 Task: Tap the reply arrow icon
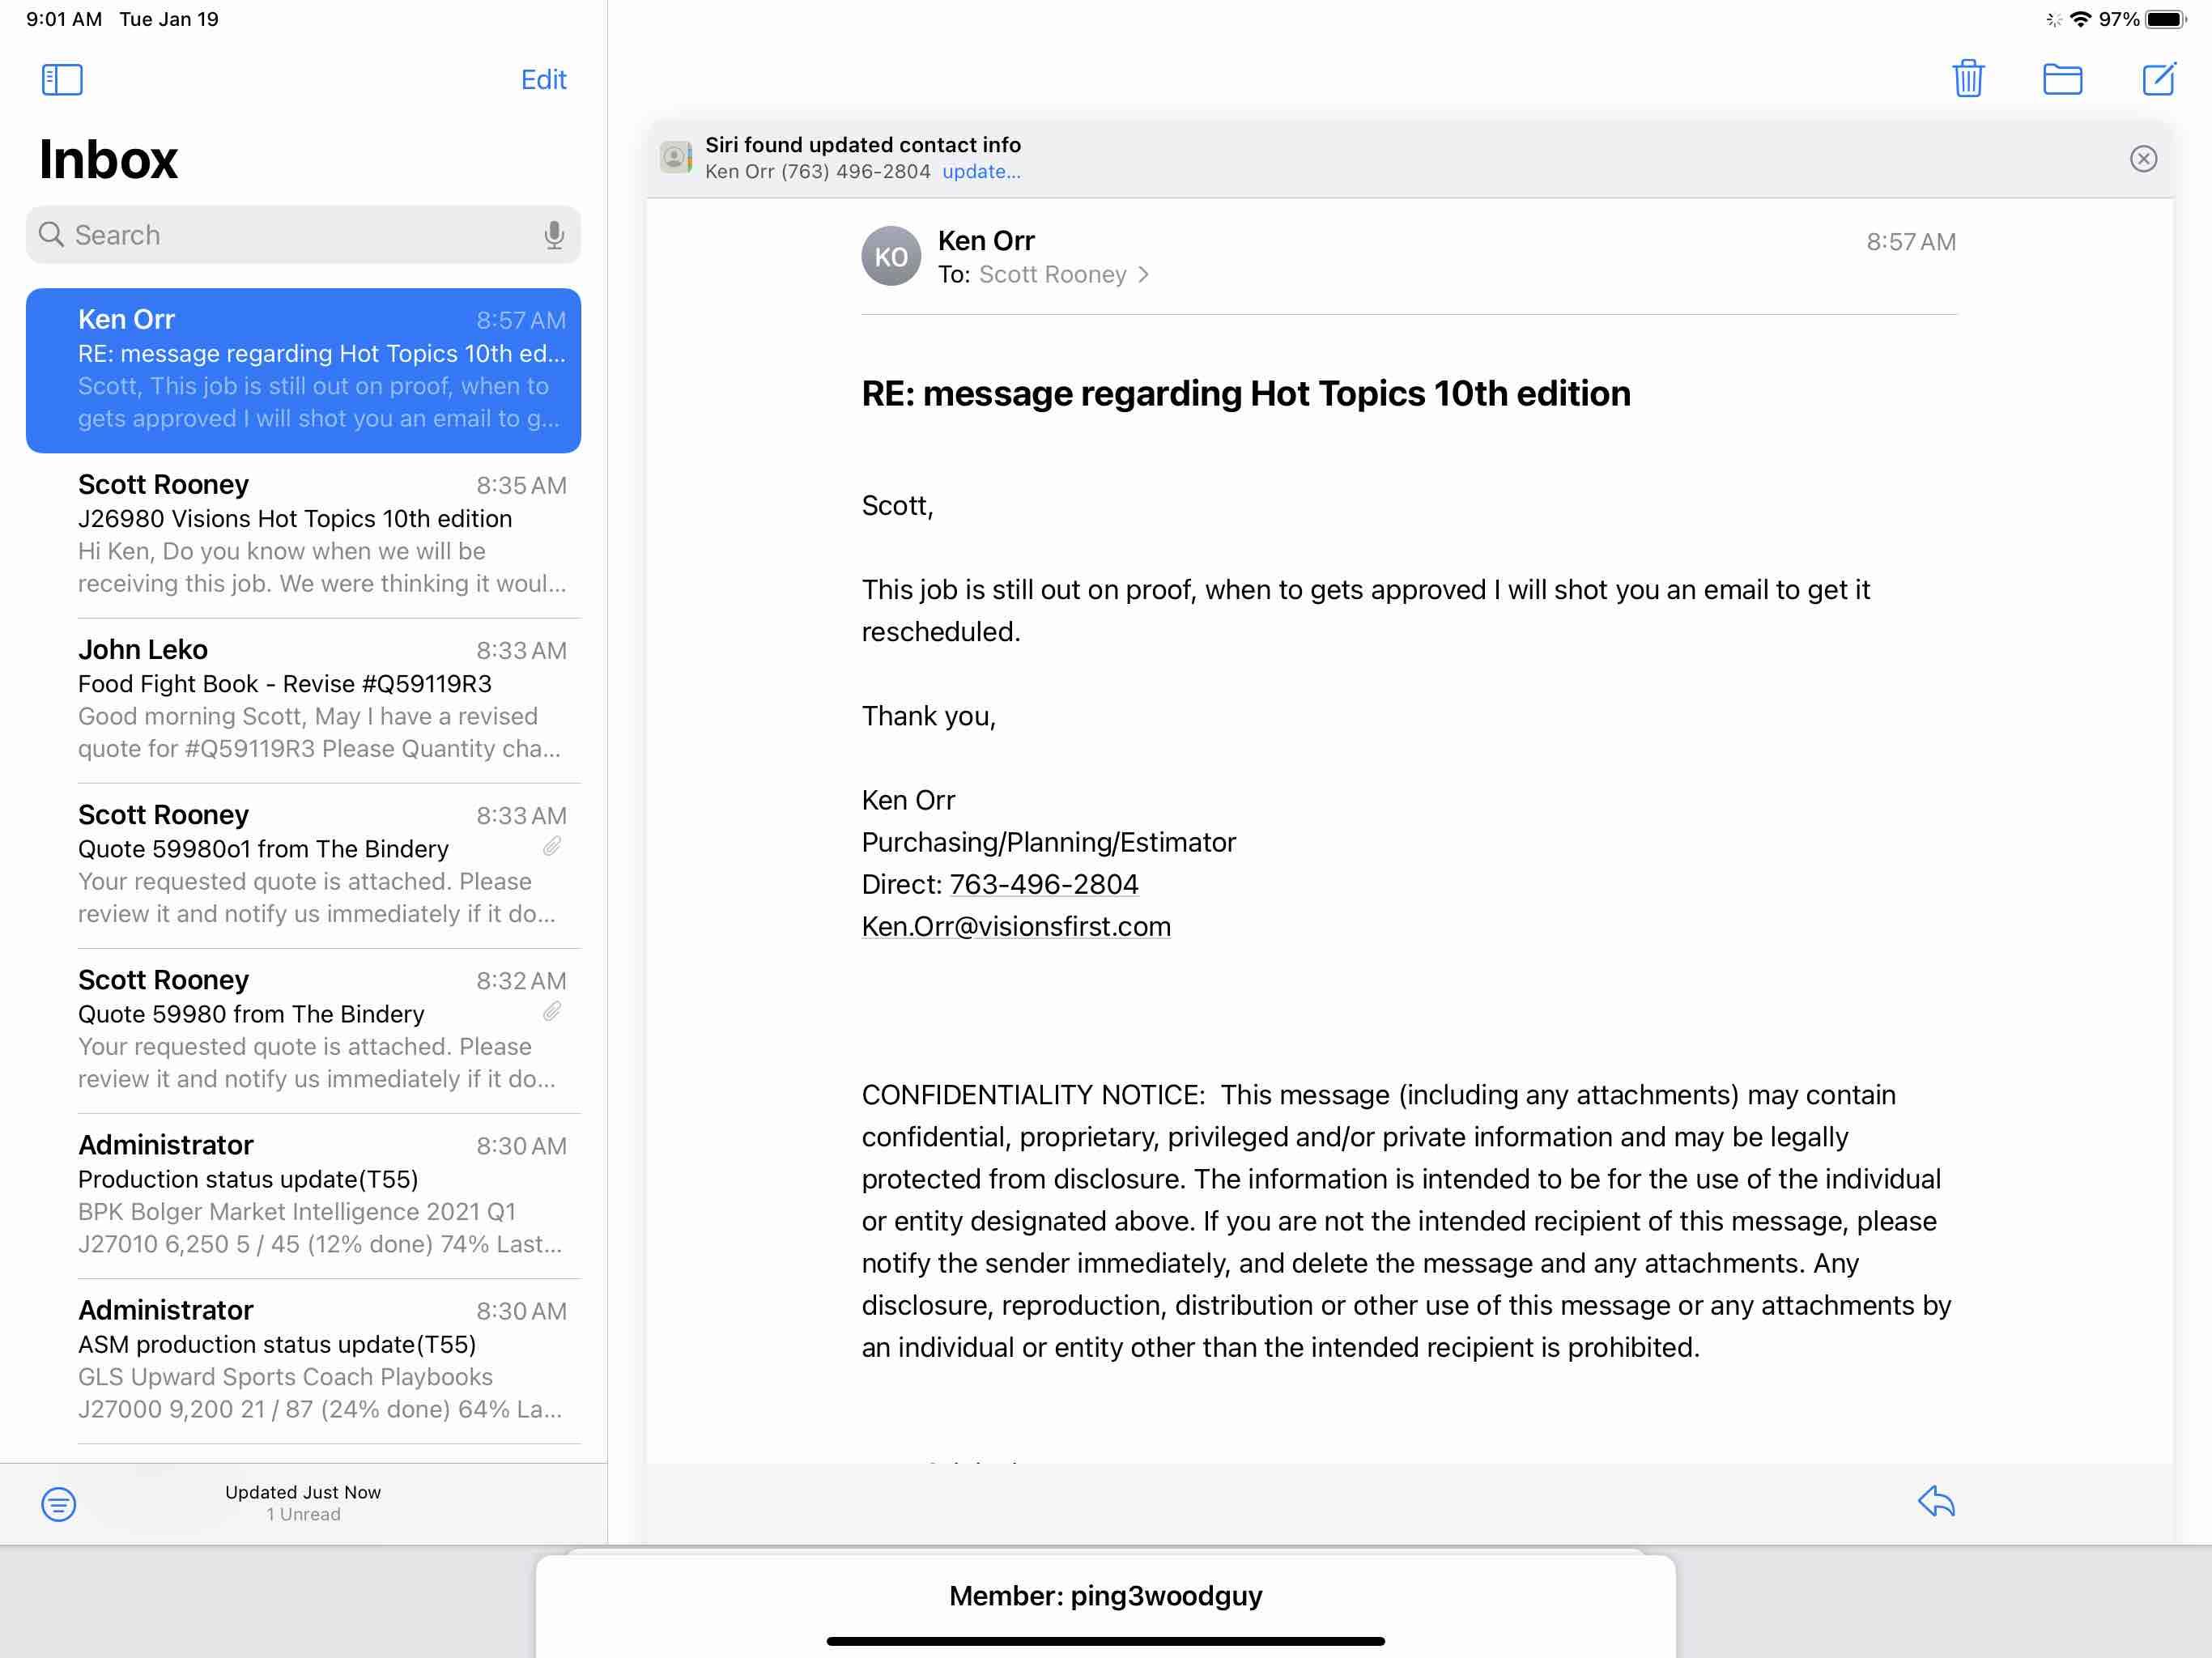(x=1936, y=1501)
